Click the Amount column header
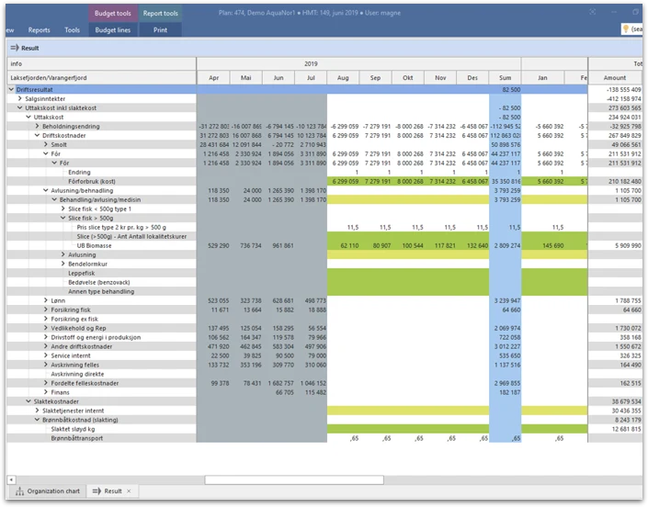648x507 pixels. coord(615,78)
